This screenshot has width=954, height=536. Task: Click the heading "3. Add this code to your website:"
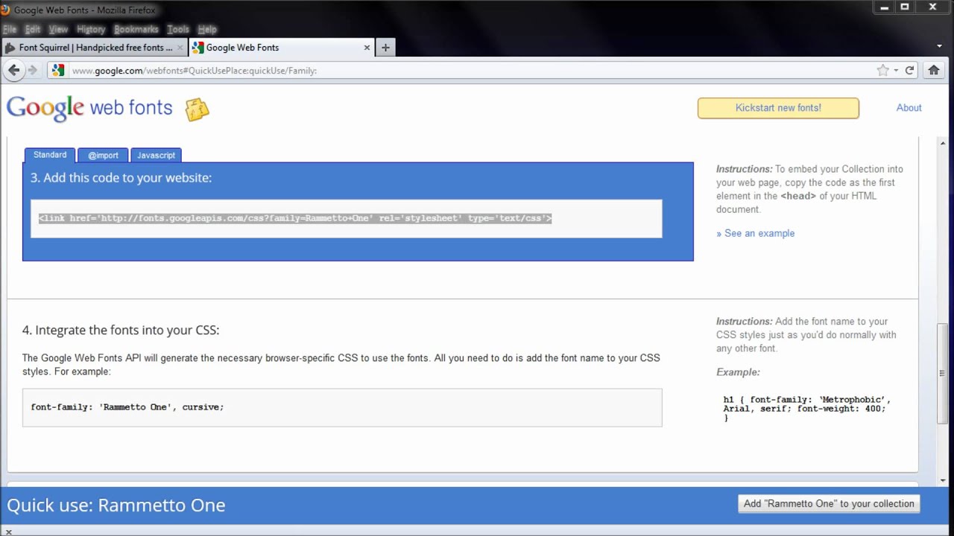coord(121,178)
